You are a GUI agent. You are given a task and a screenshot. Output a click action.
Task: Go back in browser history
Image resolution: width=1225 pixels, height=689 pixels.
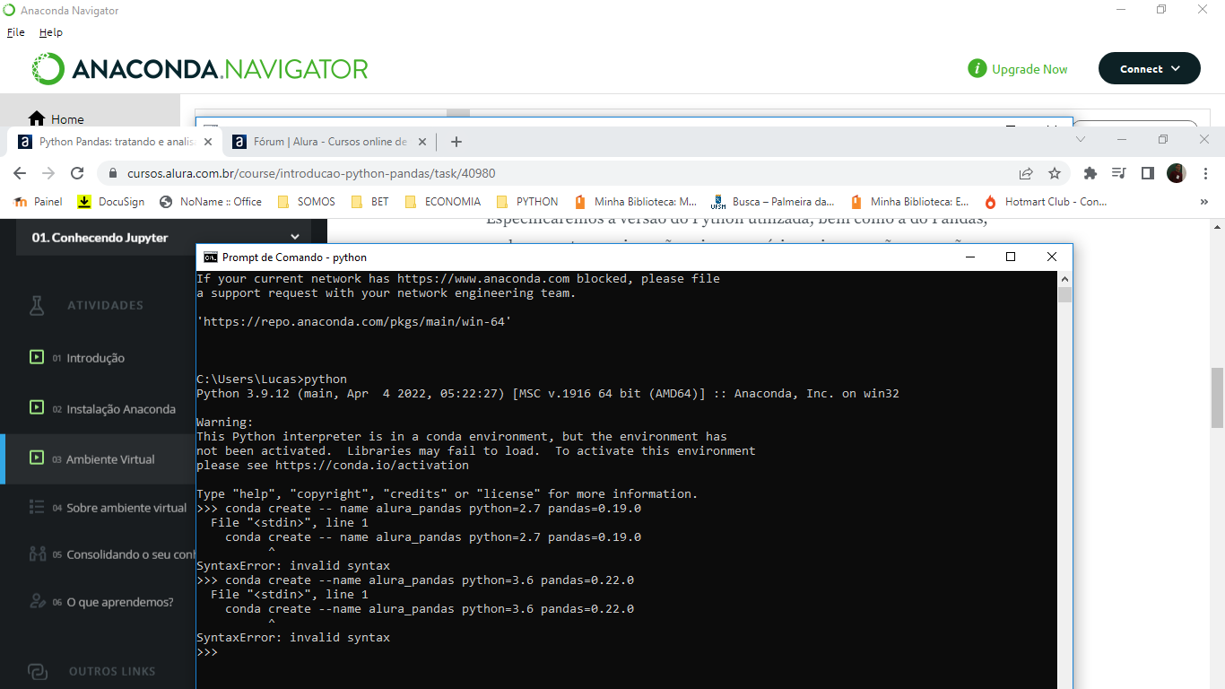[20, 173]
